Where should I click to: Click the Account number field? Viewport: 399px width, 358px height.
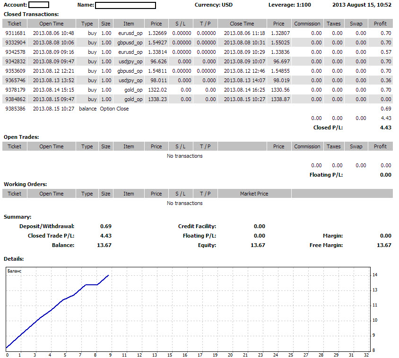pos(39,5)
